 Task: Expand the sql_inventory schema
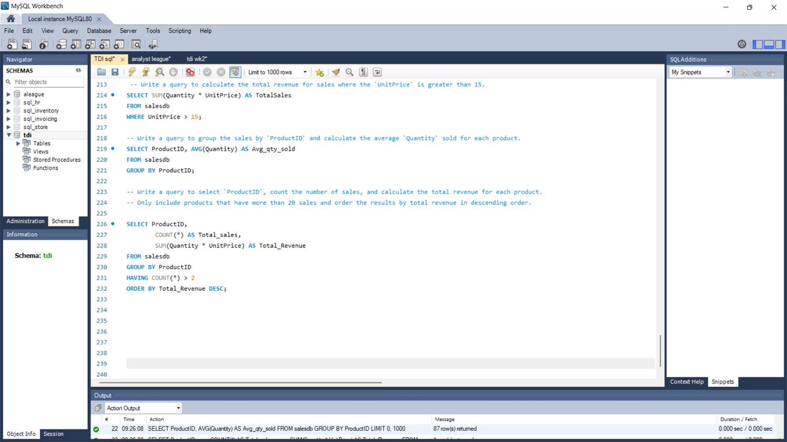pyautogui.click(x=9, y=111)
